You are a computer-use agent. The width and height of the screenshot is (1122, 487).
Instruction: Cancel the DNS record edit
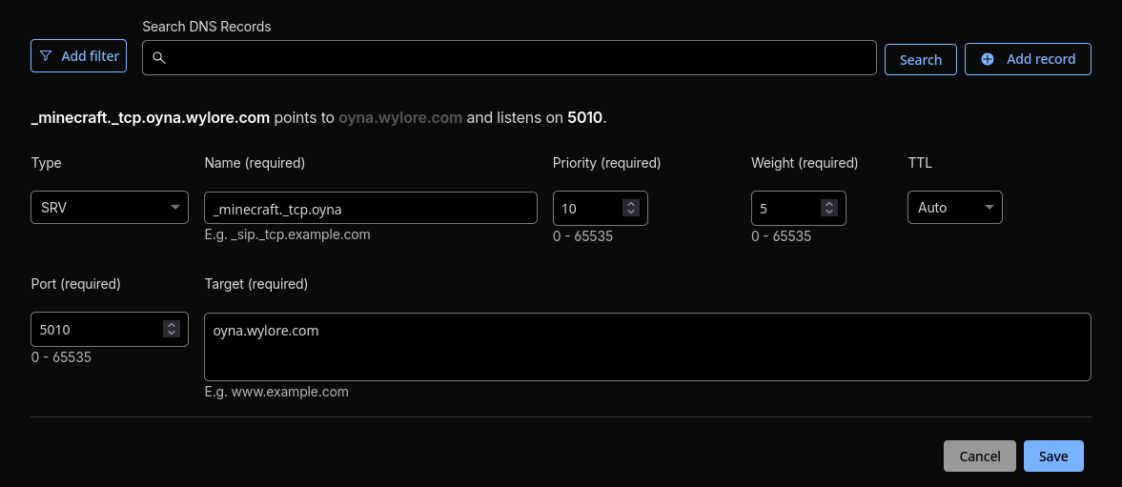click(979, 457)
